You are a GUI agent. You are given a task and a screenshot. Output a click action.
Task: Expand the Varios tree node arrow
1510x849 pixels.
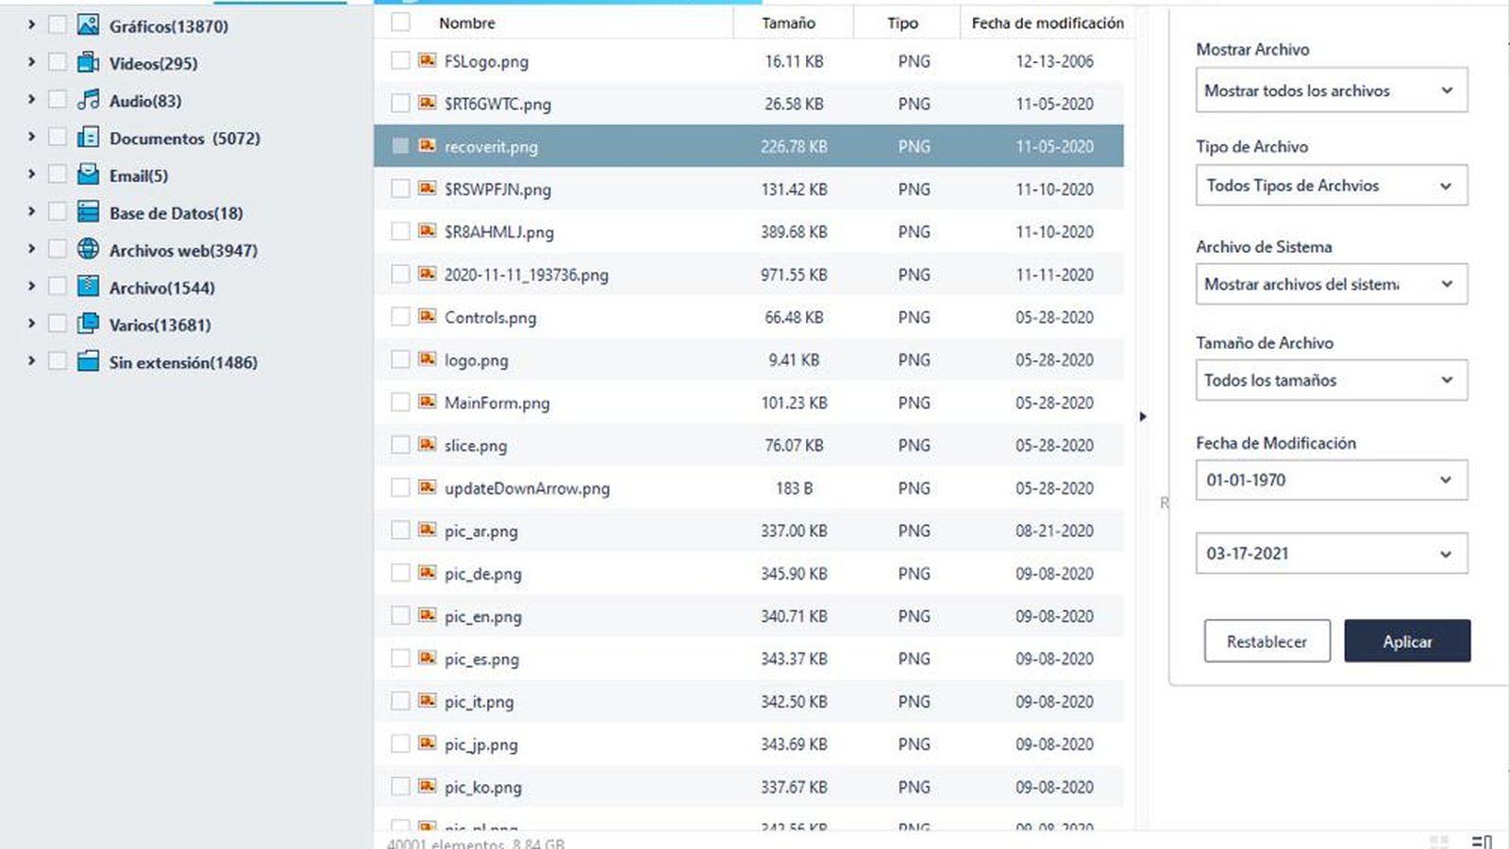click(31, 324)
